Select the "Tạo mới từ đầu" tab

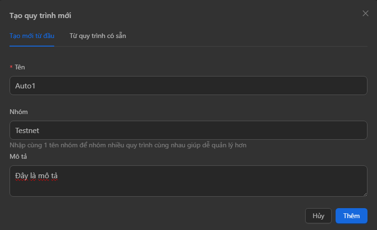32,36
